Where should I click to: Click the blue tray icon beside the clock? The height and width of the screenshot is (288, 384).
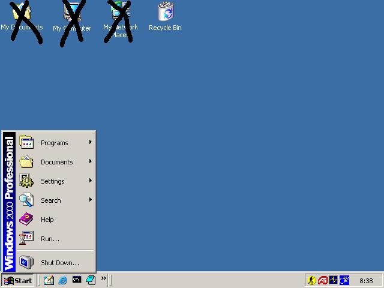click(x=344, y=280)
